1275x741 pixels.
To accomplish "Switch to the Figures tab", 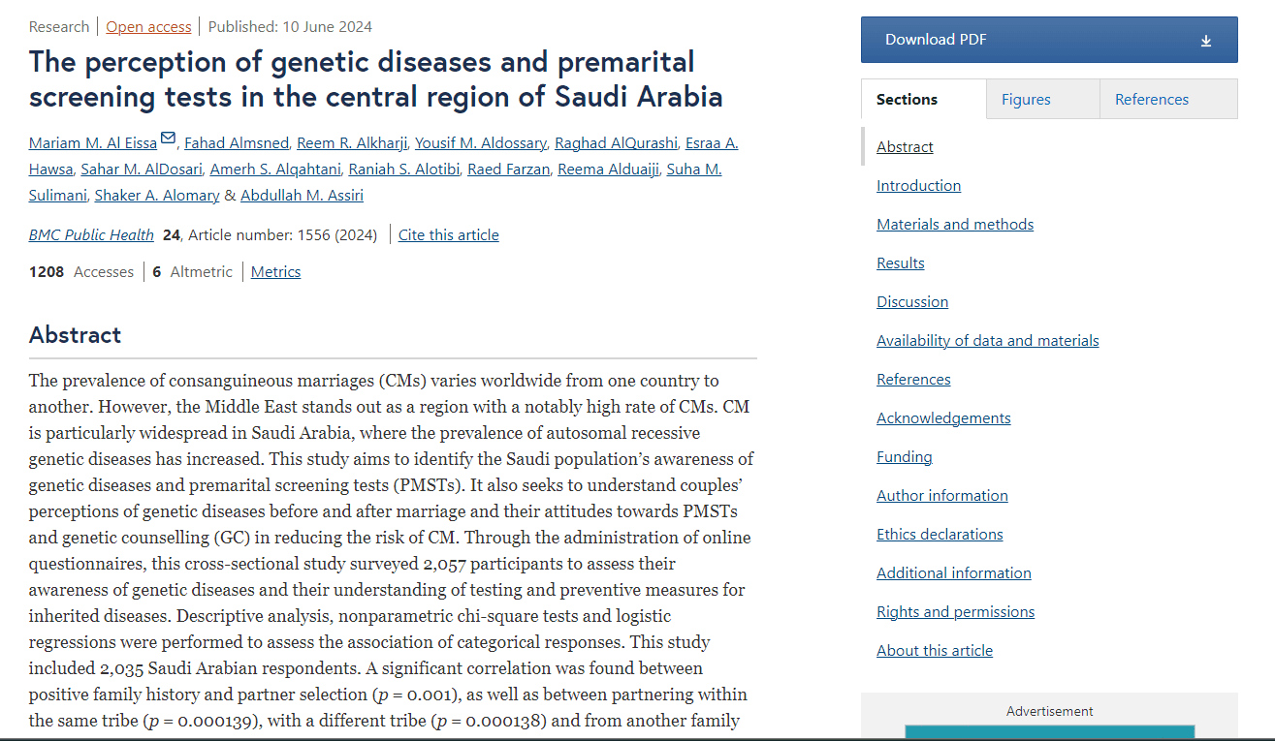I will [1026, 100].
